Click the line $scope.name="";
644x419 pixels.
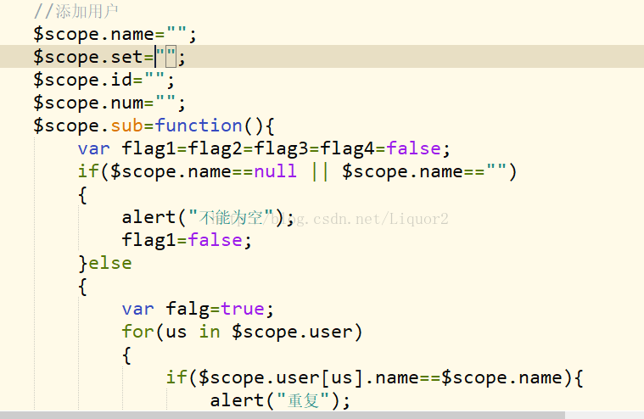[x=115, y=34]
